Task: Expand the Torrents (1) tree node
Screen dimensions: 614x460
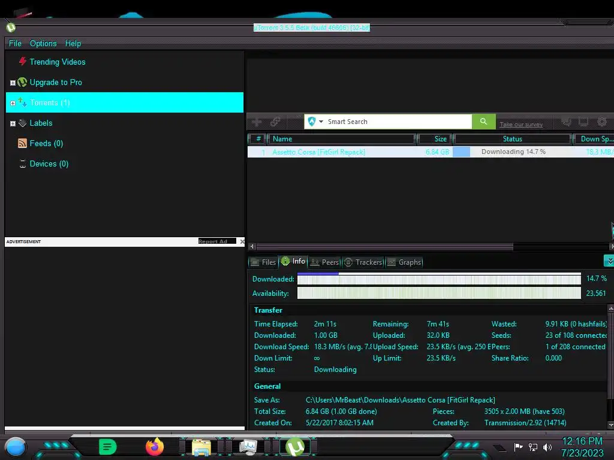Action: coord(13,103)
